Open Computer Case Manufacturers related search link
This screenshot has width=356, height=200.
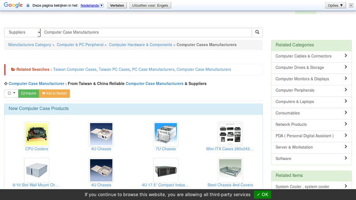204,69
